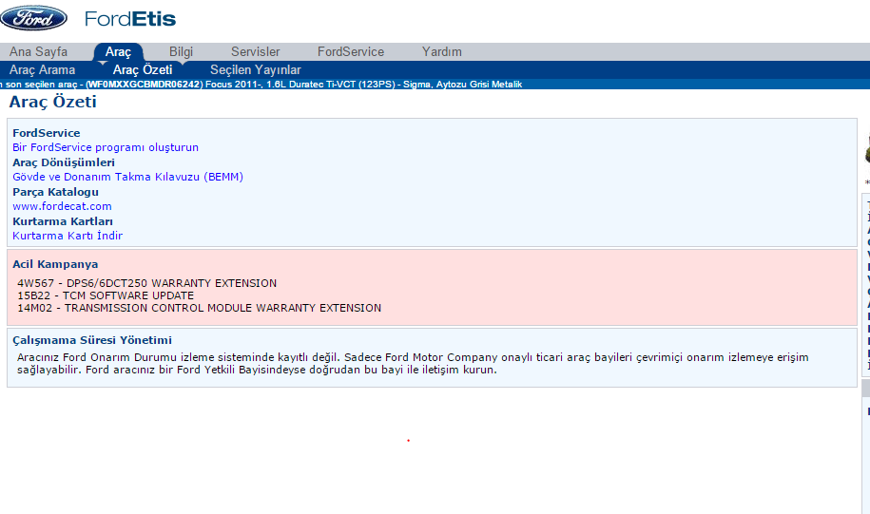Click the Acil Kampanya section heading
Screen dimensions: 870x514
[55, 264]
